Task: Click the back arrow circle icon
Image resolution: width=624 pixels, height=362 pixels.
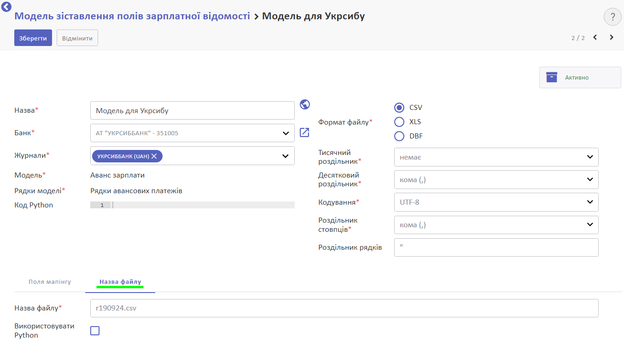Action: pyautogui.click(x=6, y=6)
